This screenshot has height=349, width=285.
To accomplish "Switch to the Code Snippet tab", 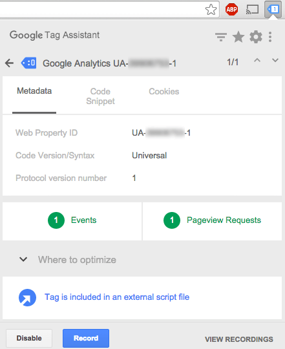I will (x=100, y=96).
